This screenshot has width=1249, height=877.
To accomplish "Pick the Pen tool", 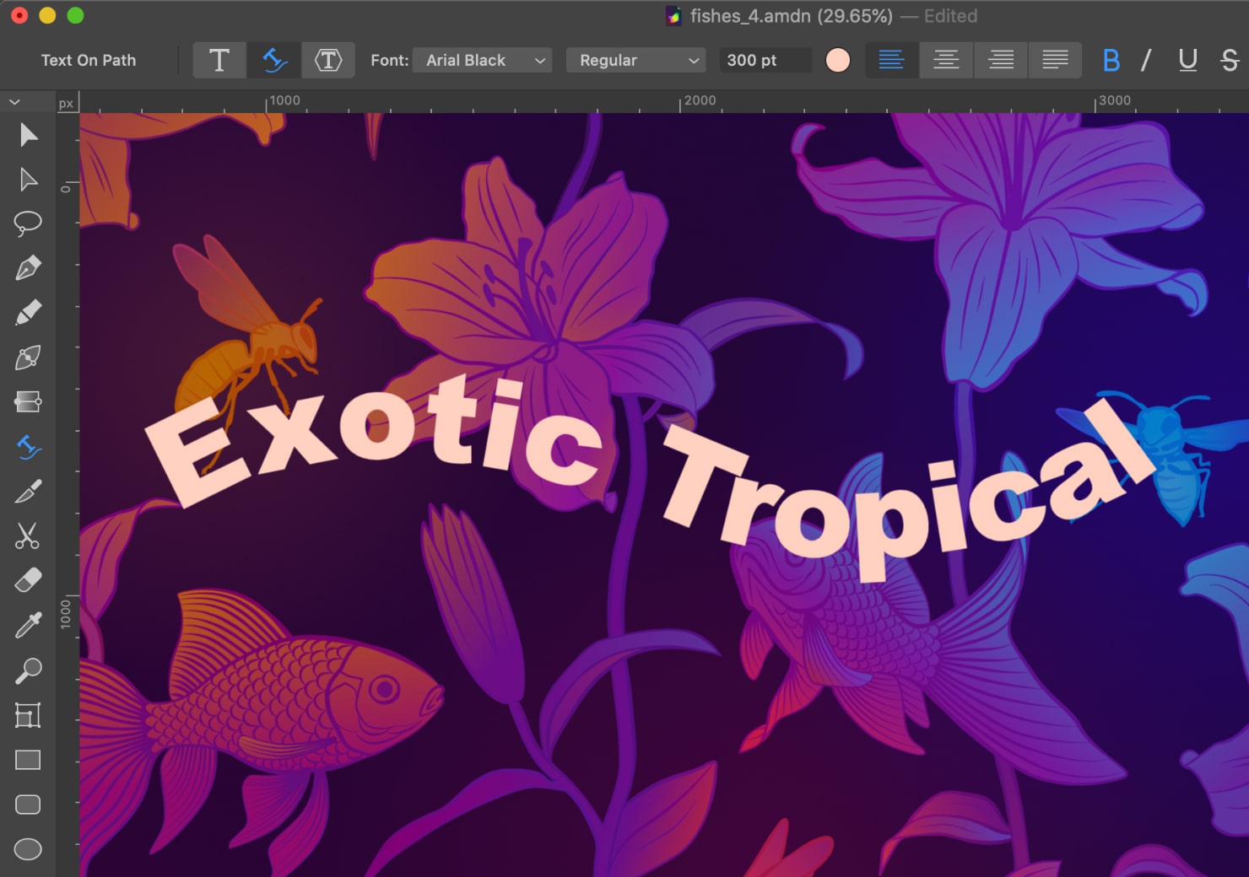I will tap(28, 266).
